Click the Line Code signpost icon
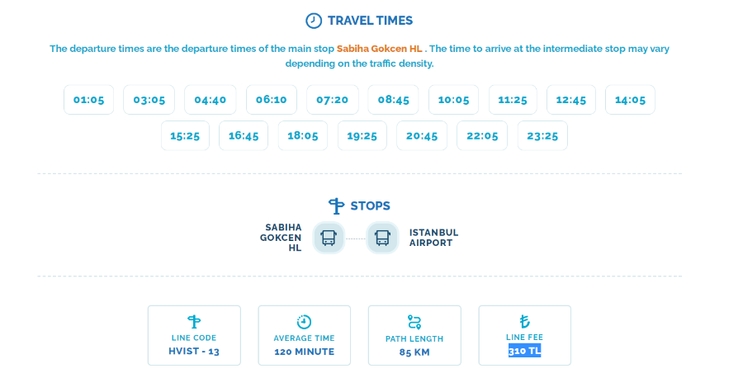This screenshot has height=378, width=743. click(194, 322)
